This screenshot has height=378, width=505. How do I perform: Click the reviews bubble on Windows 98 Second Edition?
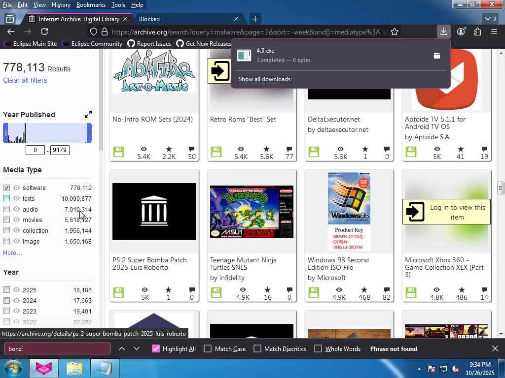click(x=387, y=289)
